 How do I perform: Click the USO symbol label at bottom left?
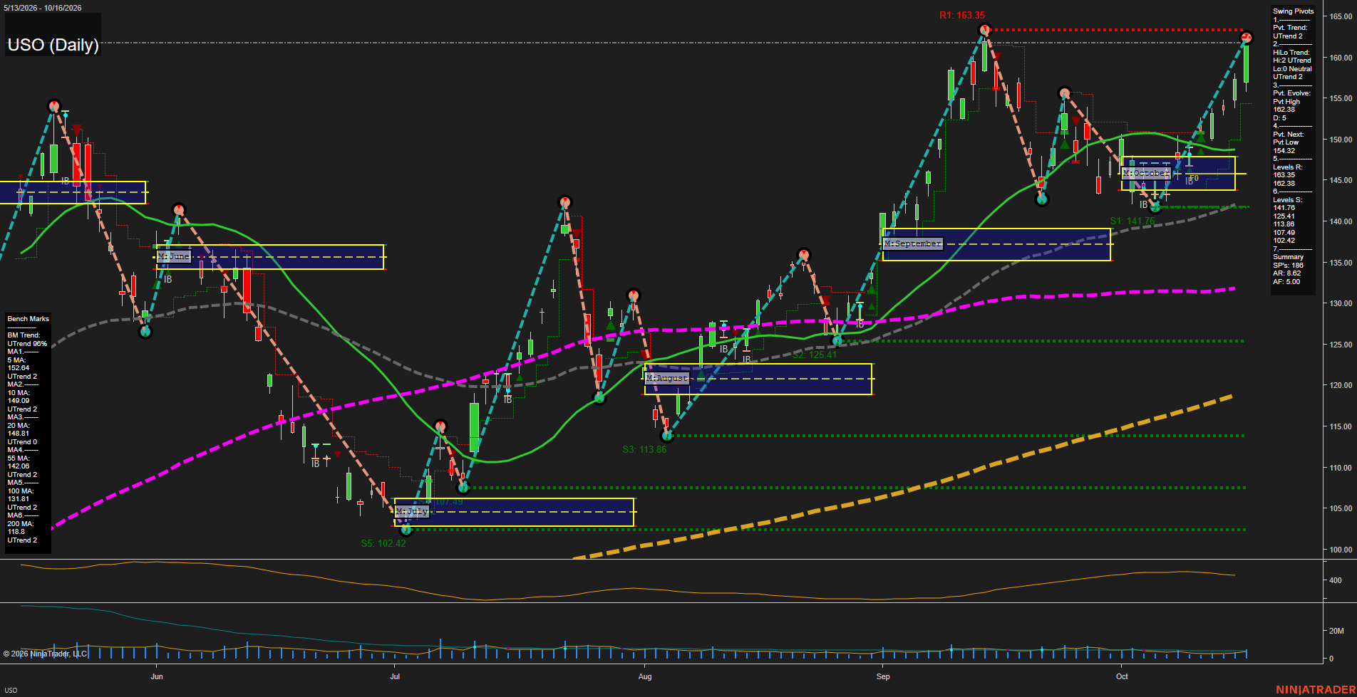(11, 690)
